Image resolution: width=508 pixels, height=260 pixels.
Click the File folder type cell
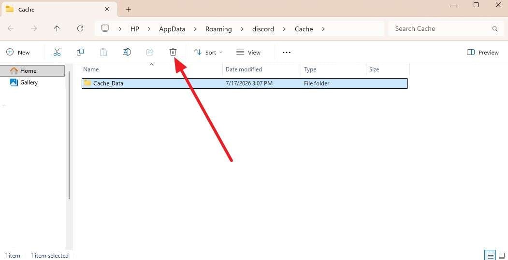[317, 83]
